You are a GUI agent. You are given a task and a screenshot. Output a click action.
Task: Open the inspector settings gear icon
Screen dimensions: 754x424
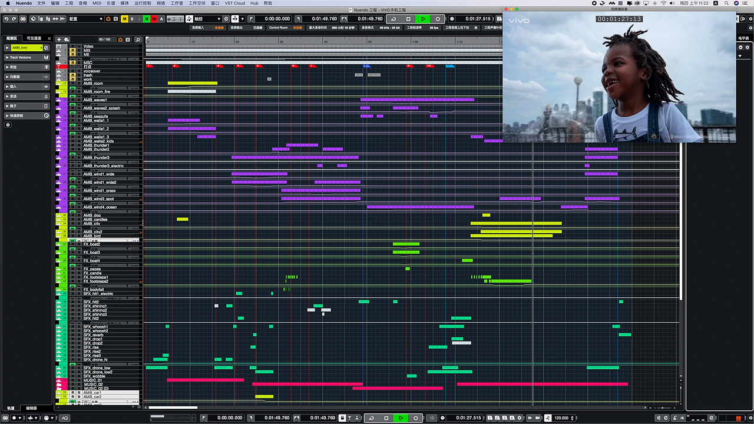[x=8, y=125]
